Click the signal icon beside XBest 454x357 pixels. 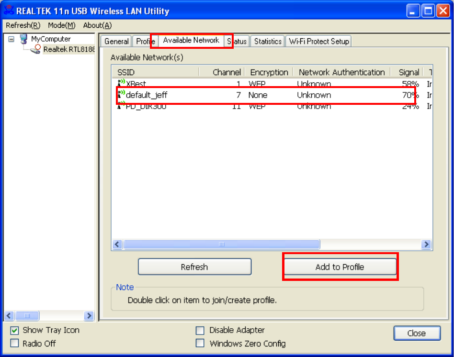point(121,83)
